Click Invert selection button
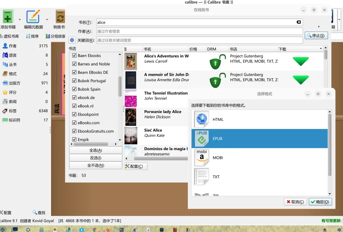Viewport: 343px width, 232px height. click(96, 158)
